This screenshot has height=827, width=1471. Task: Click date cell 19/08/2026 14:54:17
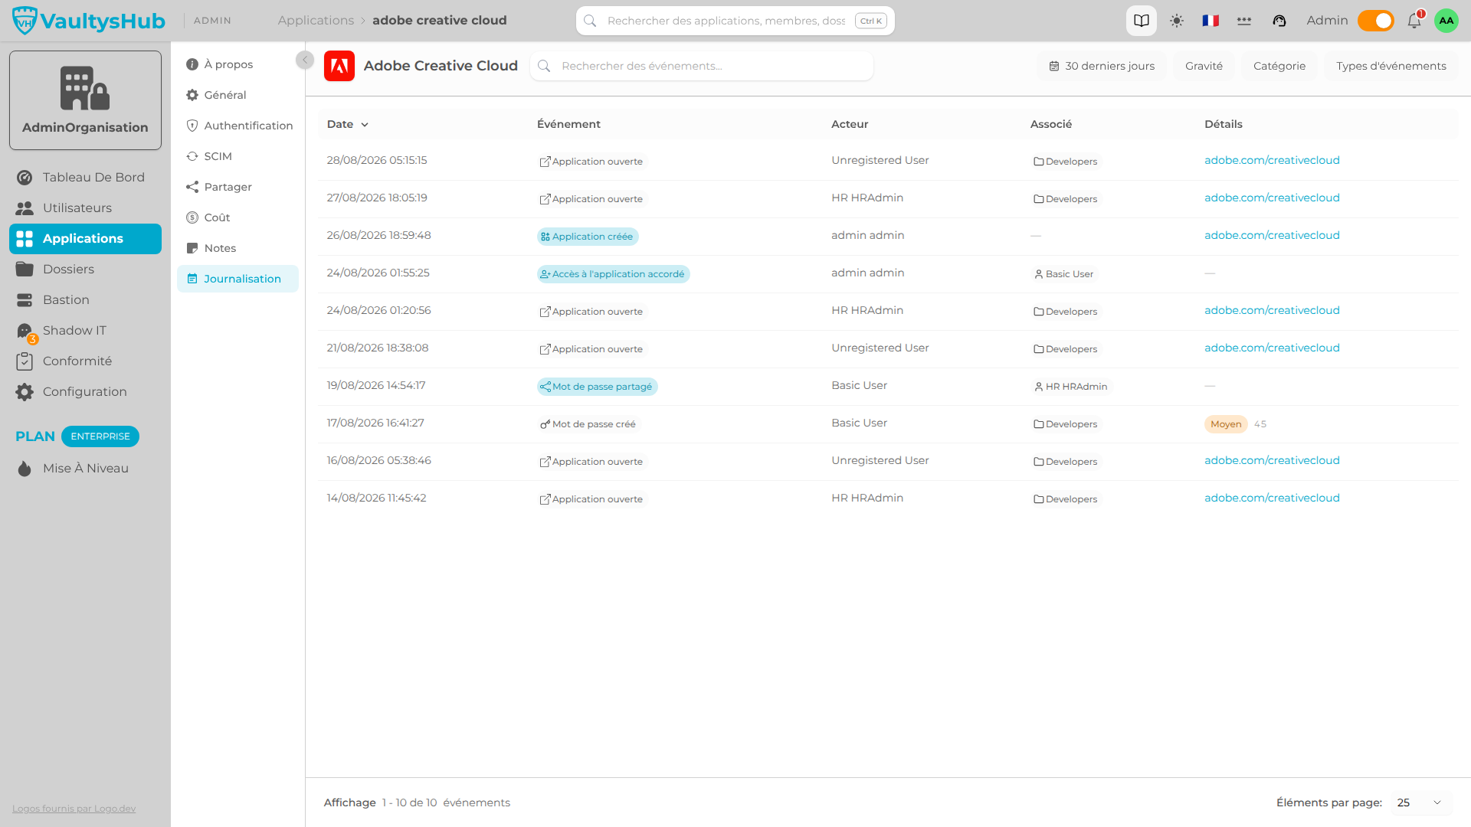pos(375,385)
